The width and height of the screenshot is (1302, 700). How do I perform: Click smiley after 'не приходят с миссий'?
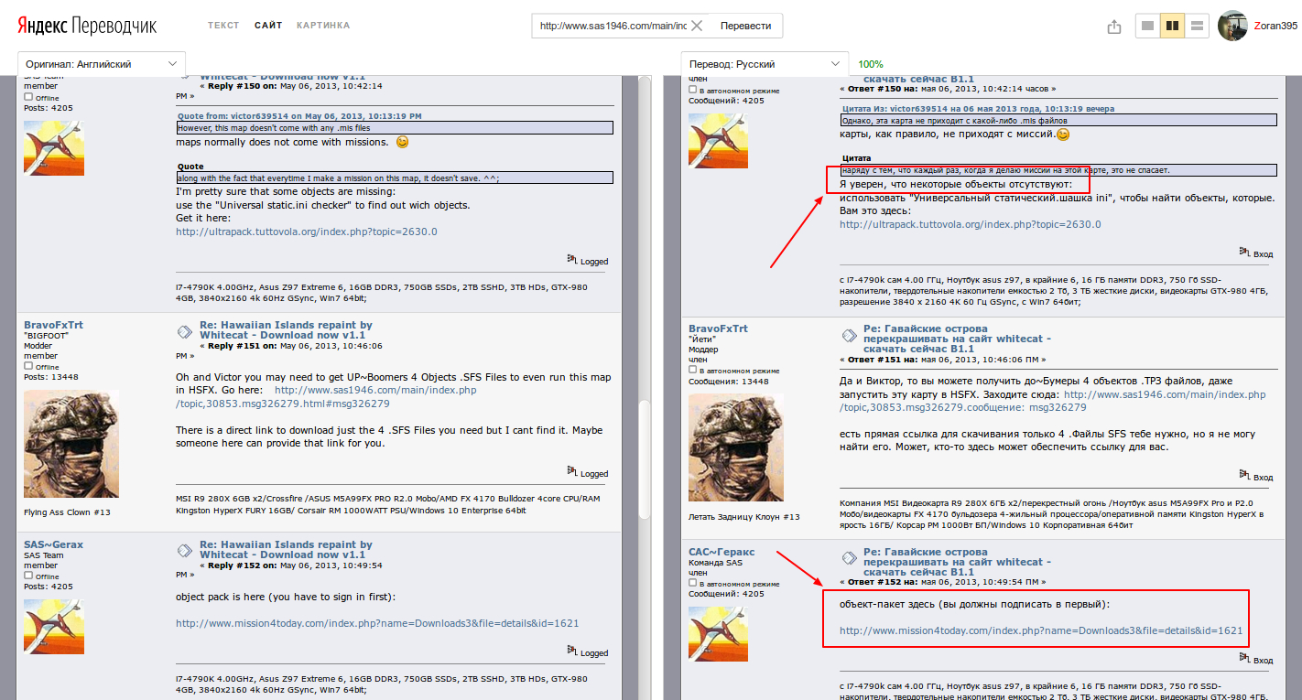[x=1062, y=135]
